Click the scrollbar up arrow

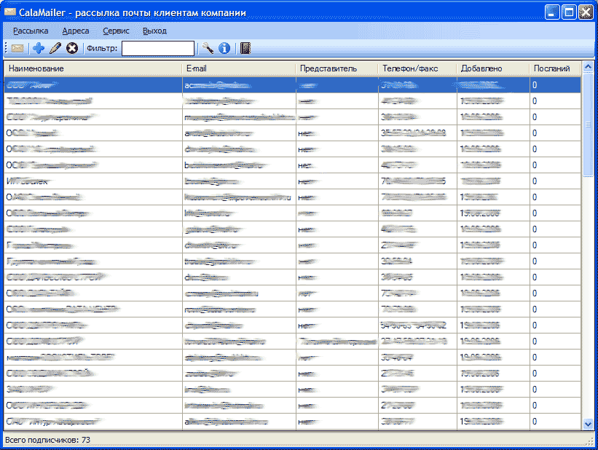pos(588,68)
